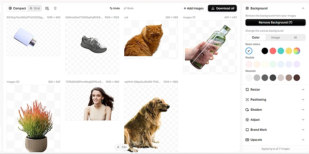Select the Image tab
The height and width of the screenshot is (154, 309).
point(276,37)
